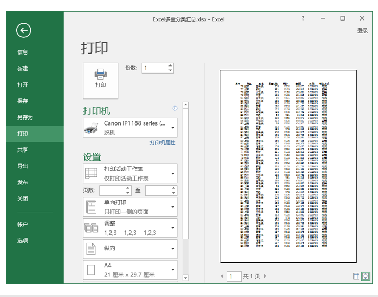The image size is (378, 297).
Task: Open the portrait orientation dropdown
Action: point(130,249)
